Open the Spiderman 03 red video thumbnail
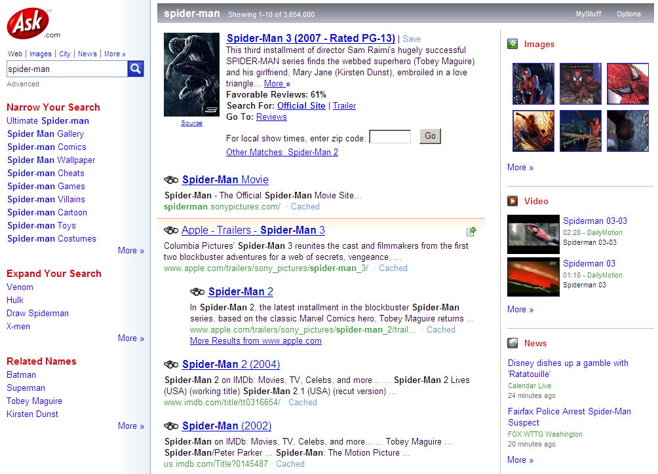658x474 pixels. (x=533, y=277)
